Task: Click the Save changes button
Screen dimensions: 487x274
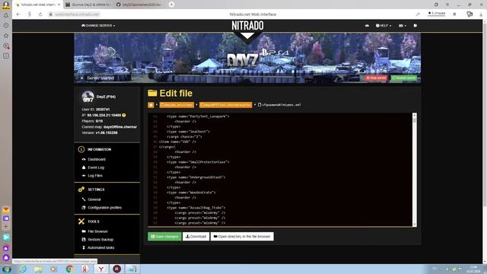Action: coord(164,237)
